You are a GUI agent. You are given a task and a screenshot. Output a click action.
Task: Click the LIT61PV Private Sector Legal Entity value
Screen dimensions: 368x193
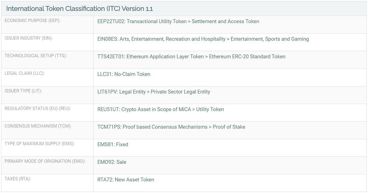(x=154, y=92)
